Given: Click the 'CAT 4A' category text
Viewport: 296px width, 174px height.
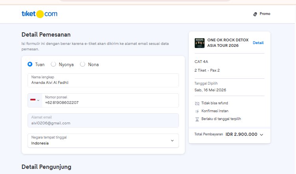Looking at the screenshot, I should pos(201,62).
